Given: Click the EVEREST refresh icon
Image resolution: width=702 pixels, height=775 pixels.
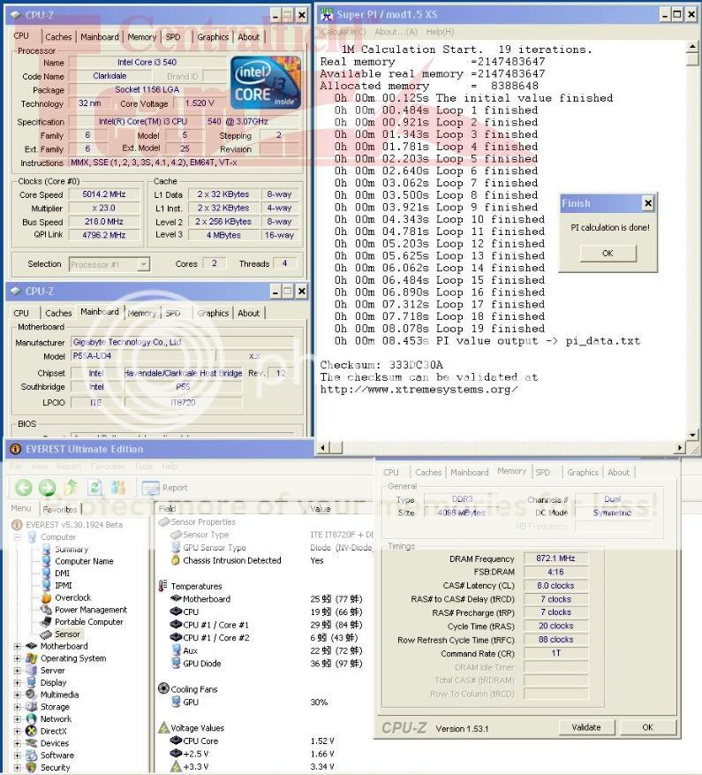Looking at the screenshot, I should [x=94, y=487].
